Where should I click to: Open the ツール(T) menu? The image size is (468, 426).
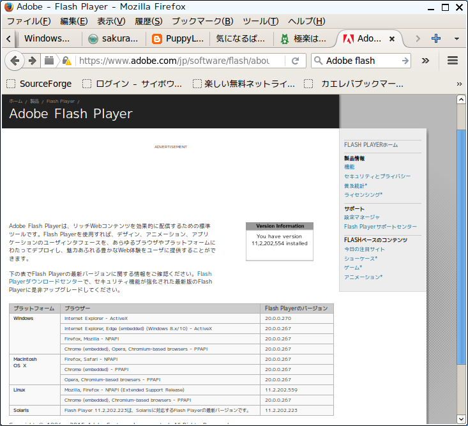click(260, 21)
